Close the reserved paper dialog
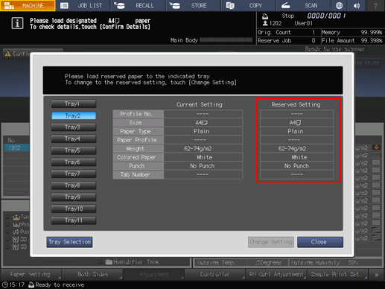The image size is (385, 289). [320, 242]
